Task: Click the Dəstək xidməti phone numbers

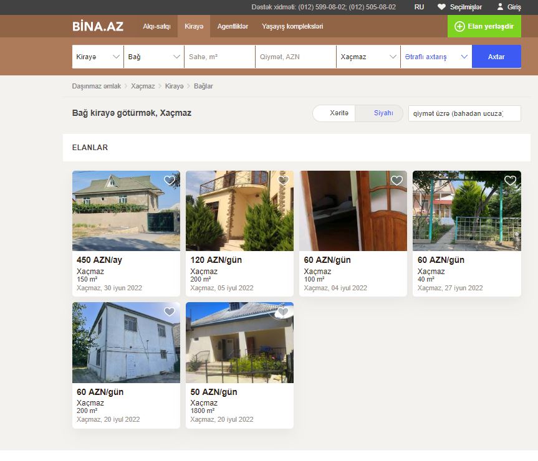Action: coord(324,7)
